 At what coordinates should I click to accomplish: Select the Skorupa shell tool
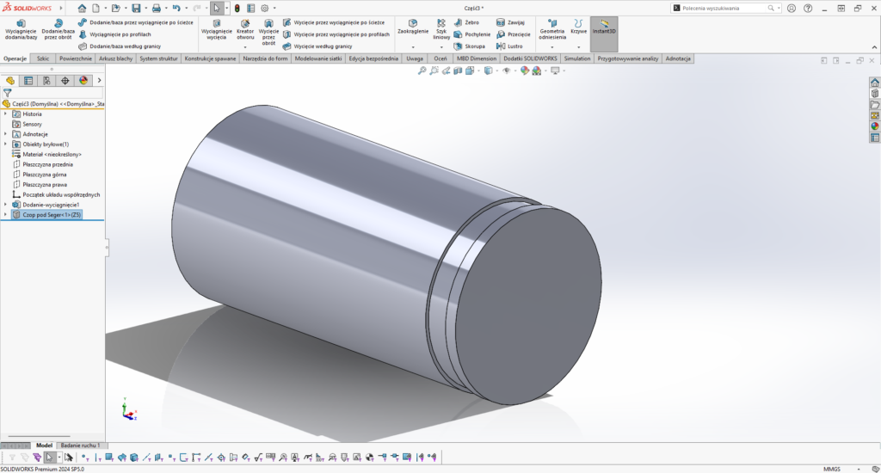[x=468, y=46]
